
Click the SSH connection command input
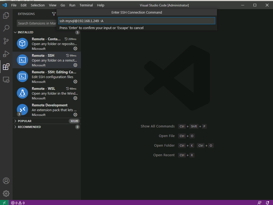coord(137,21)
